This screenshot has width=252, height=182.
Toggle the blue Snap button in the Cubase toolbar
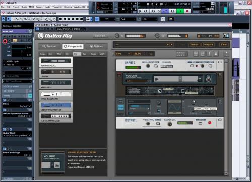(x=97, y=19)
